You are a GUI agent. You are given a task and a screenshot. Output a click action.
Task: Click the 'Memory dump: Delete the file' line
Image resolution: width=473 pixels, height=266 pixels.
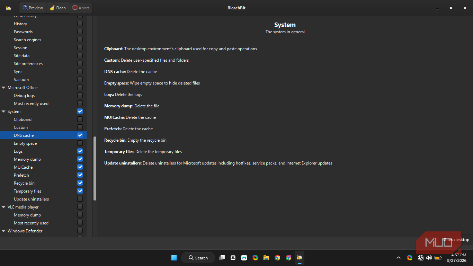tap(132, 106)
